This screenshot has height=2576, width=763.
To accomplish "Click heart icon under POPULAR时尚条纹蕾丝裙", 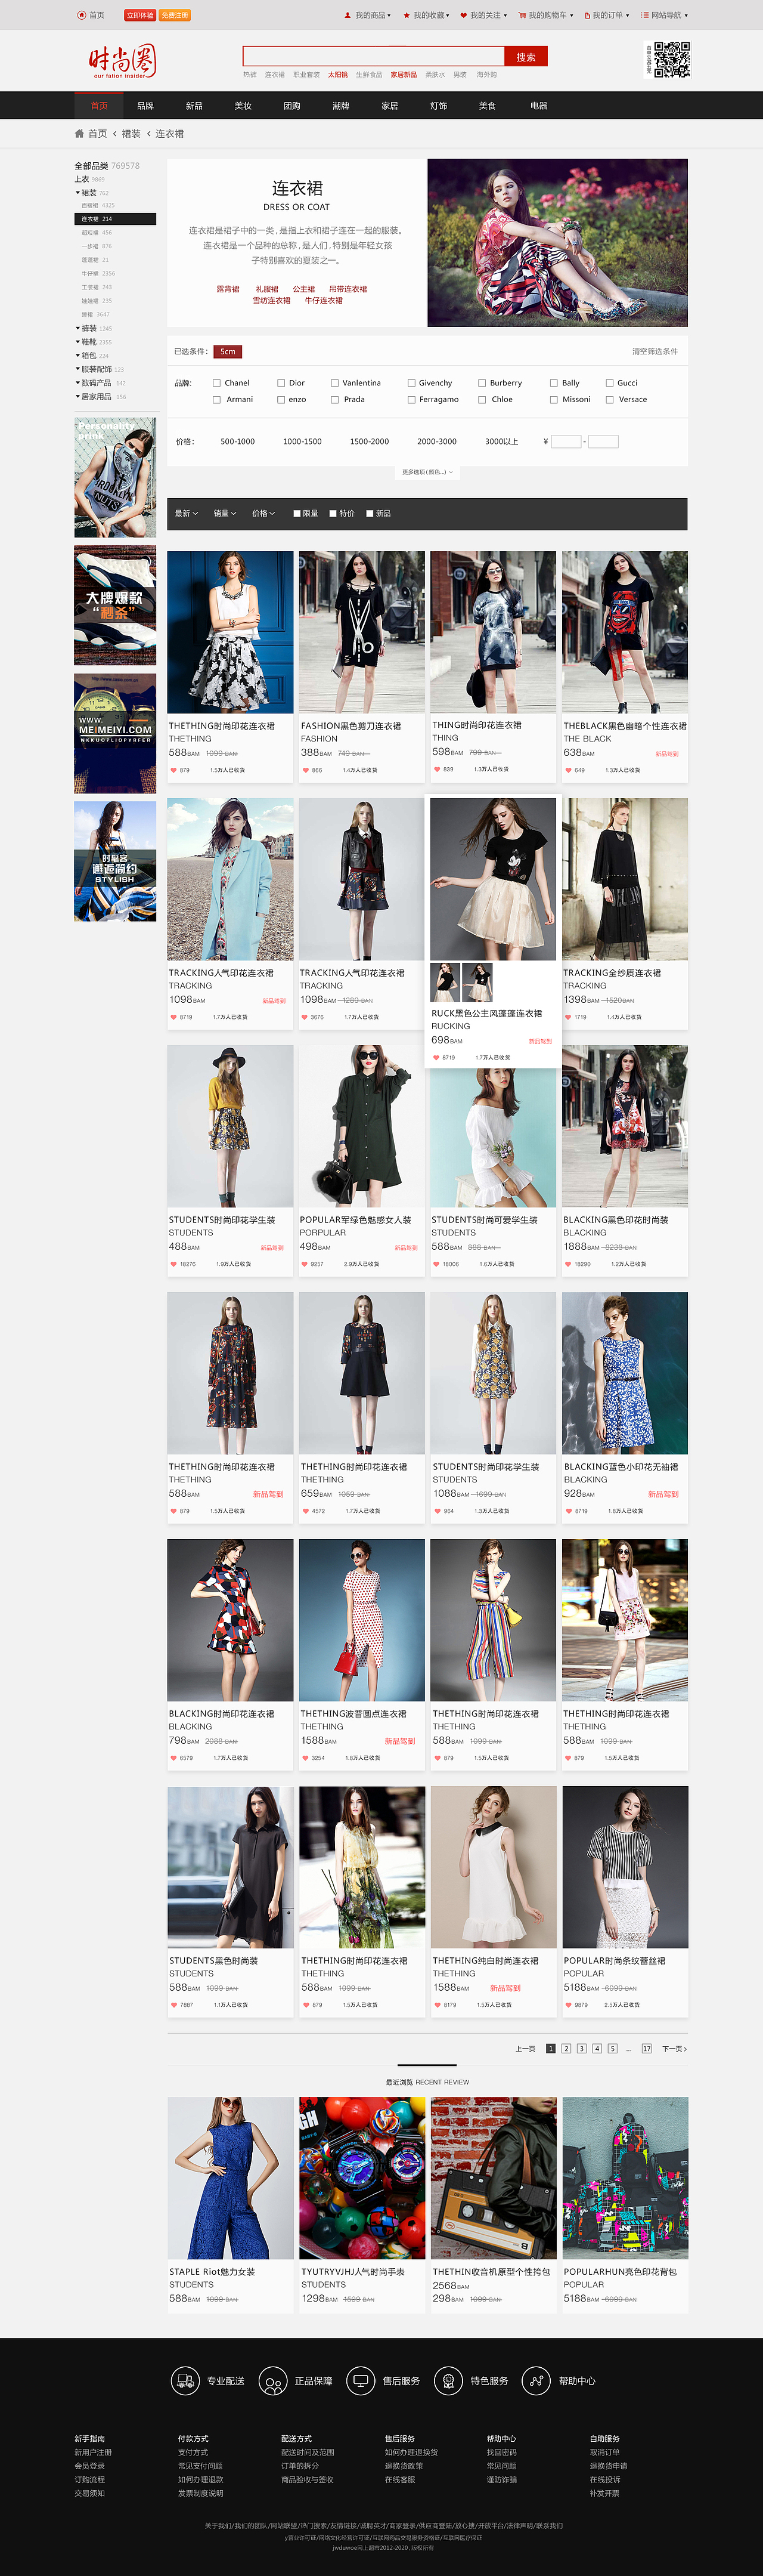I will click(x=568, y=2005).
